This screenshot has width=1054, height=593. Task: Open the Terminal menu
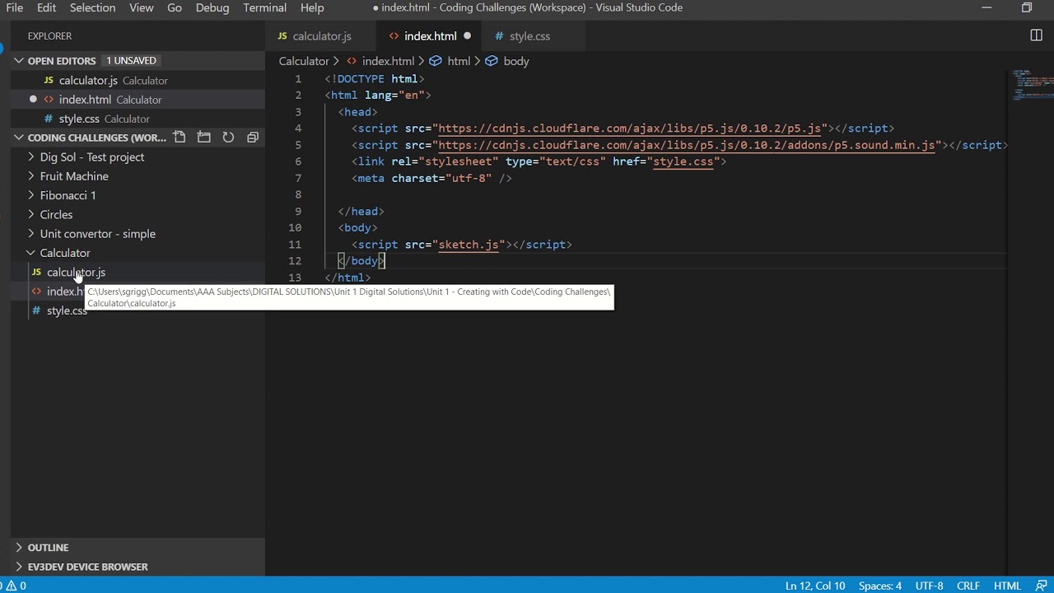[x=264, y=7]
